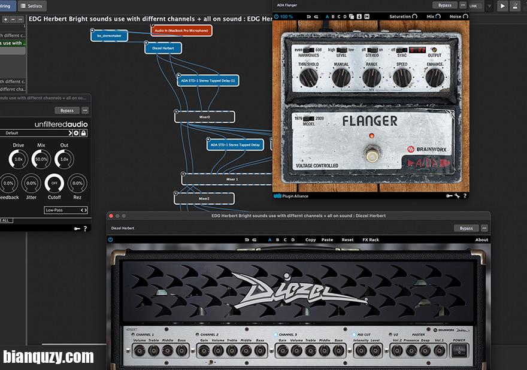Toggle the SYNC switch on the flanger

(402, 50)
